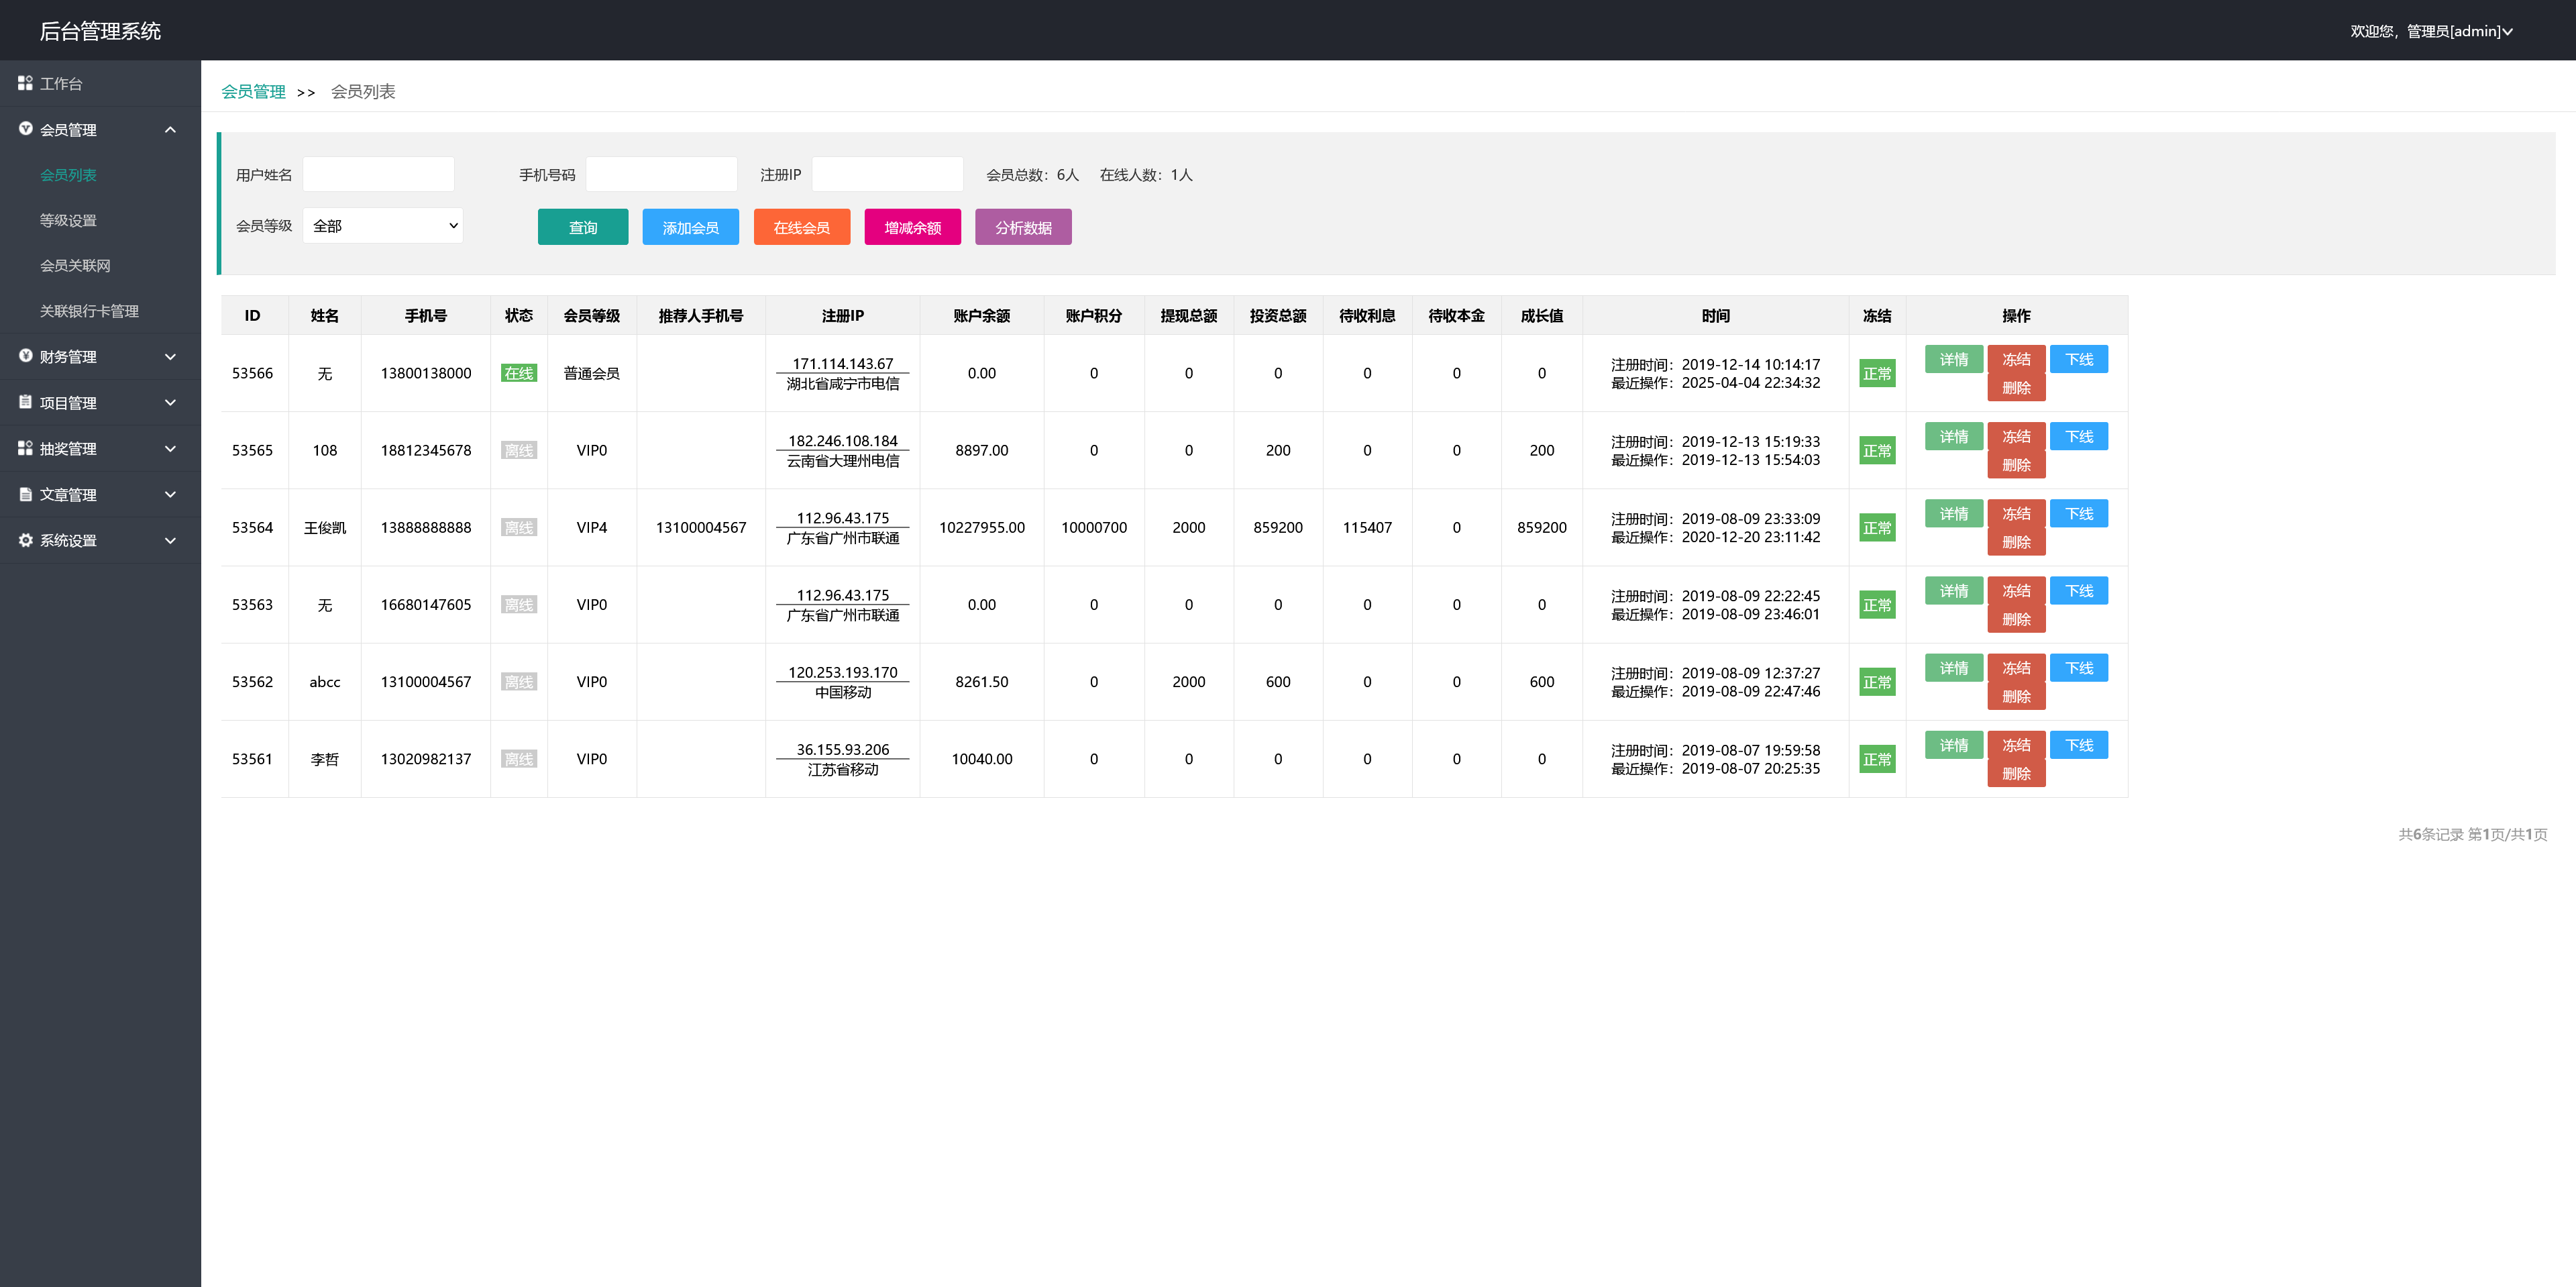Image resolution: width=2576 pixels, height=1287 pixels.
Task: Click the 添加会员 button
Action: click(690, 227)
